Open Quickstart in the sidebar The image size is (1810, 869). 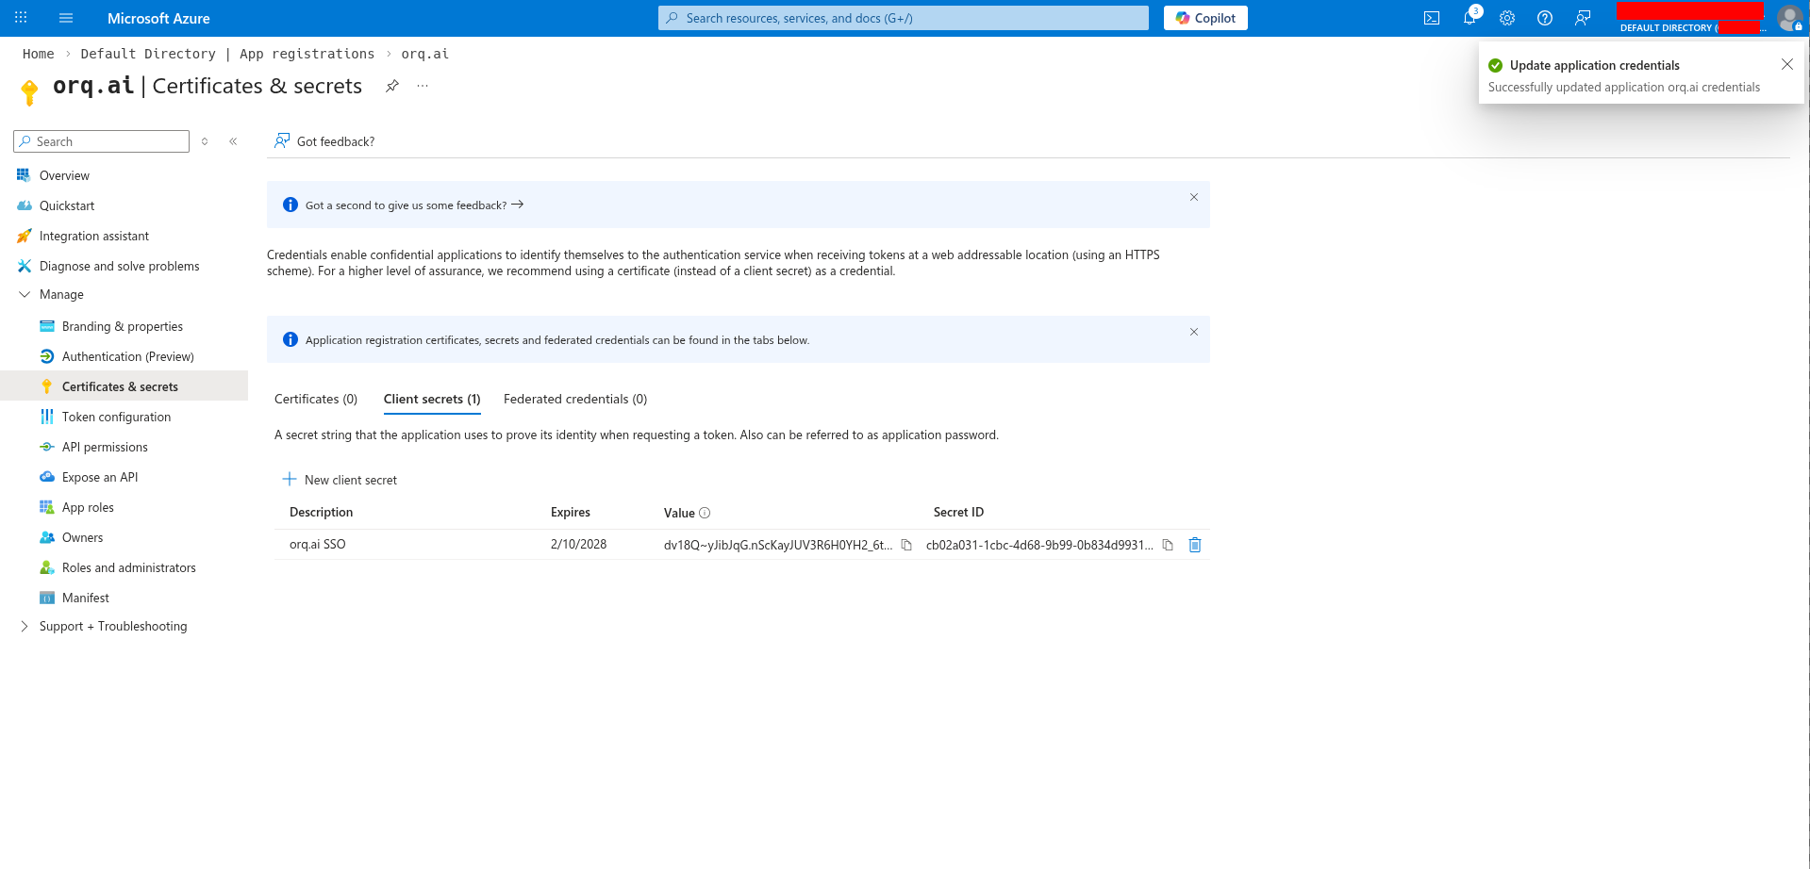(x=67, y=205)
